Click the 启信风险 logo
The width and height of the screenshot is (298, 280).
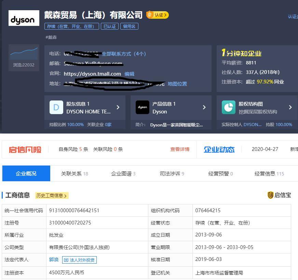[25, 150]
